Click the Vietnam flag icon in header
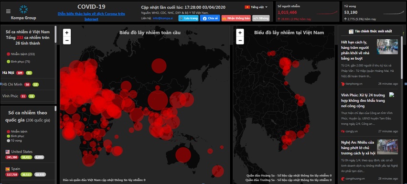The image size is (407, 184). pos(247,7)
